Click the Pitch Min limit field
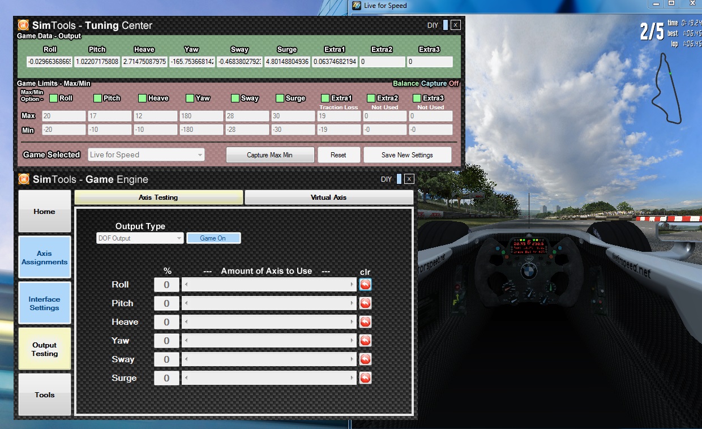Viewport: 702px width, 429px height. pyautogui.click(x=109, y=130)
